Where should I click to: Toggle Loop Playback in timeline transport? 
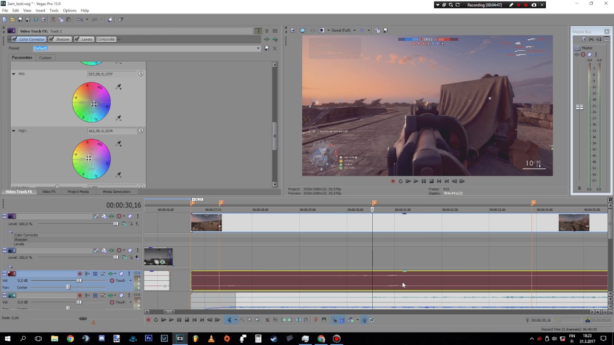[x=156, y=320]
